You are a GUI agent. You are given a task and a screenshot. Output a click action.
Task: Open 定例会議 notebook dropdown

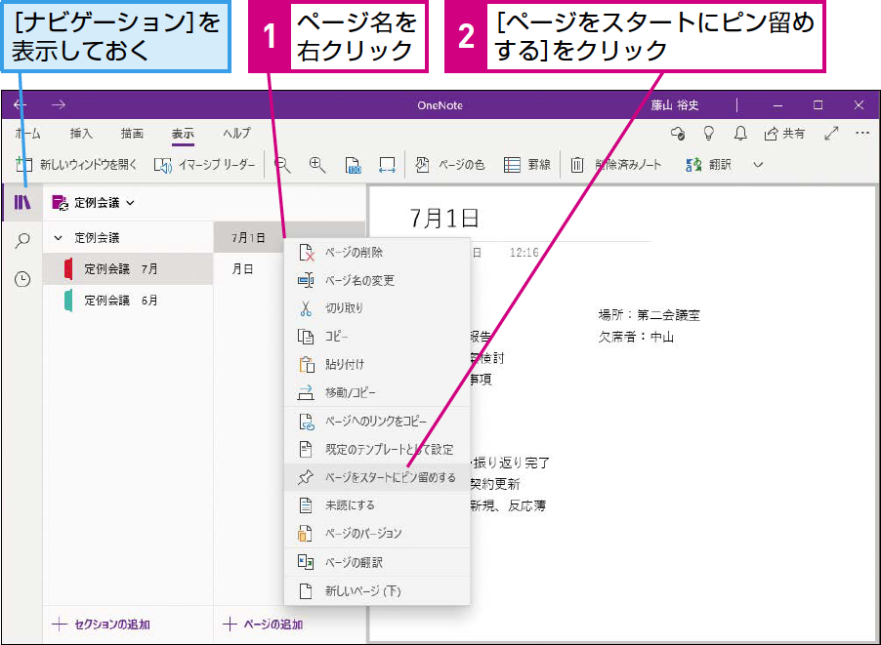click(x=93, y=203)
